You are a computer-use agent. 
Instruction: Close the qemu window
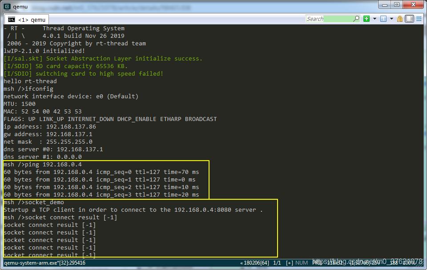[x=413, y=4]
